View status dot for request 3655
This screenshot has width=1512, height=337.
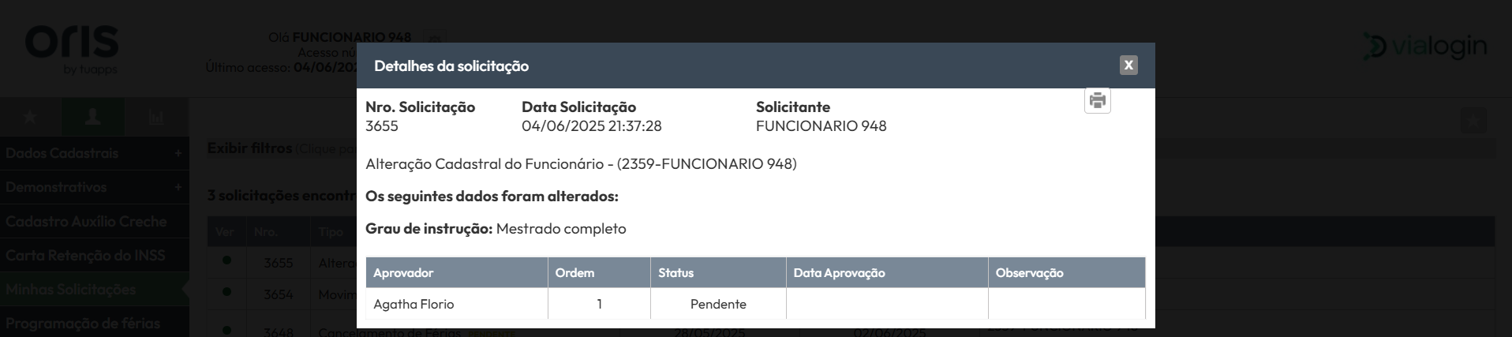[226, 260]
